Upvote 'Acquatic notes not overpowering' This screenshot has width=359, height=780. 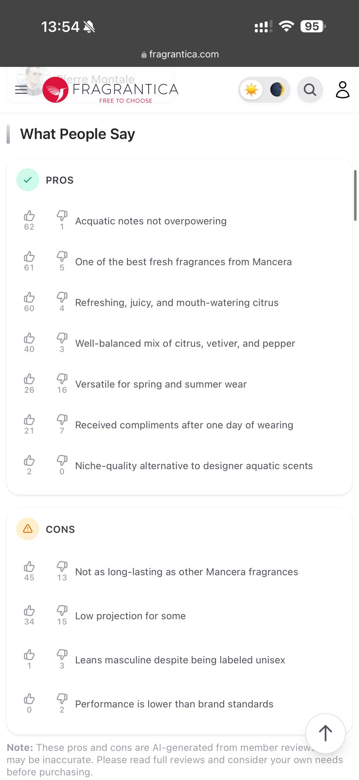(x=29, y=216)
